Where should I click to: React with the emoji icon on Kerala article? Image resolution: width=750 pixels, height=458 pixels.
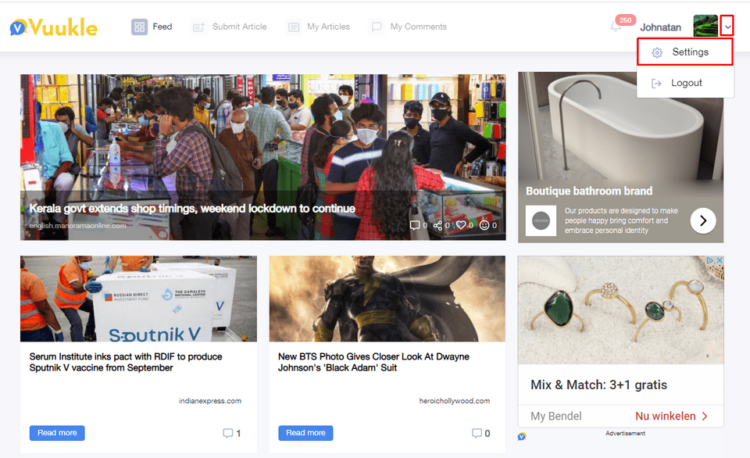[484, 225]
